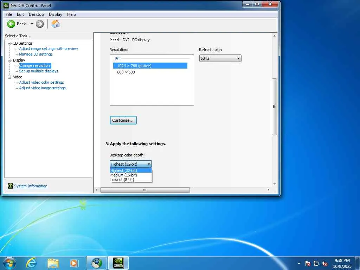
Task: Click the NVIDIA title bar icon
Action: [x=6, y=5]
